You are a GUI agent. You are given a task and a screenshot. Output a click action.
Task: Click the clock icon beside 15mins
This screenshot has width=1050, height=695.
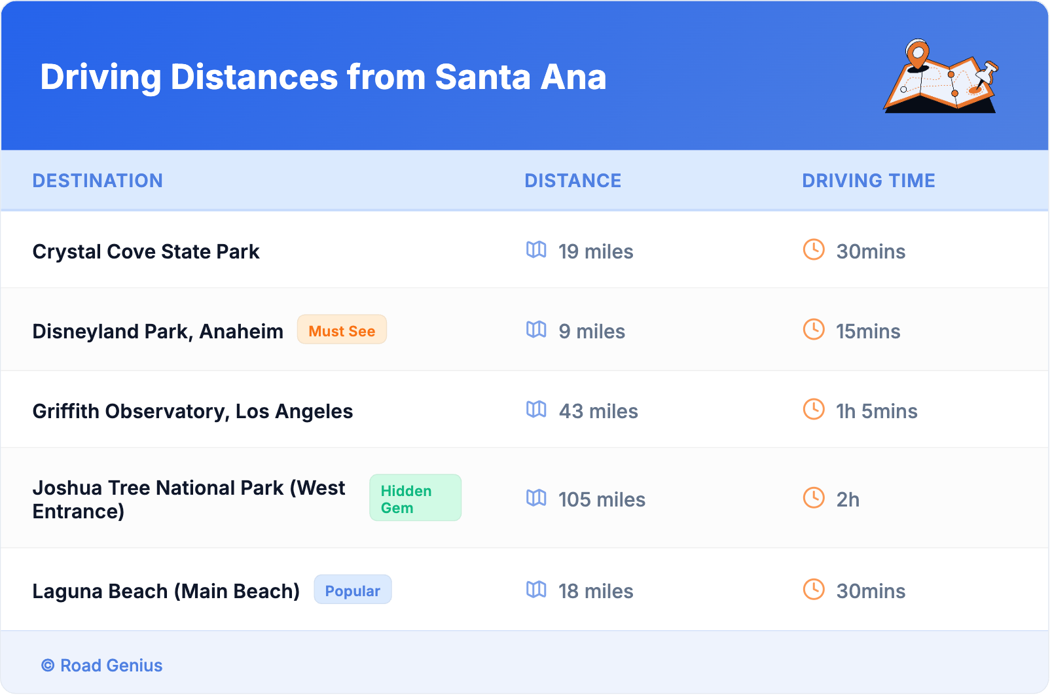coord(814,330)
